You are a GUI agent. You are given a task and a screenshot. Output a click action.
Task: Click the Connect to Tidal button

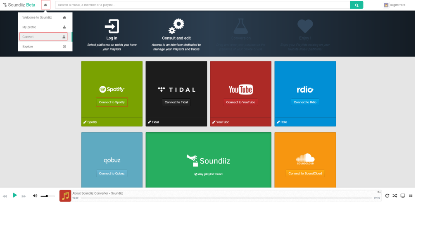tap(176, 102)
